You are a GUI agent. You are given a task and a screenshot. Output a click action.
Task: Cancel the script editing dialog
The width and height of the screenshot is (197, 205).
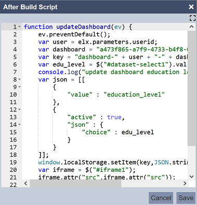[x=161, y=198]
